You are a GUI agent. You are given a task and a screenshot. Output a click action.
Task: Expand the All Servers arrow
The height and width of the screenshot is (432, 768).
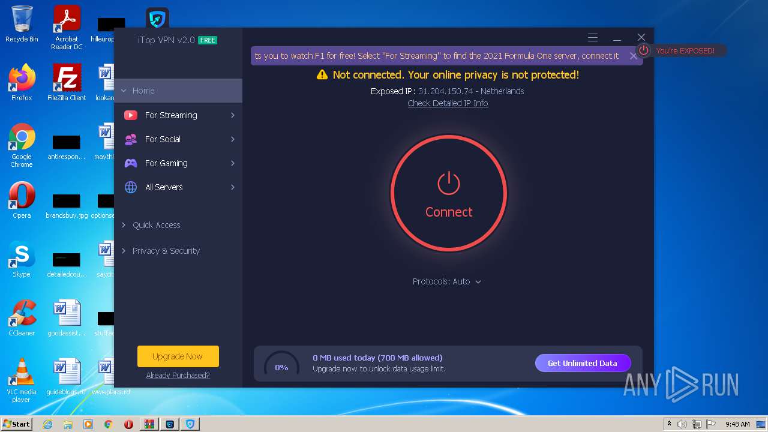click(x=233, y=187)
